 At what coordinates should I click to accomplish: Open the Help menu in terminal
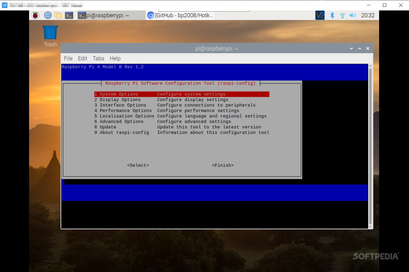[115, 58]
